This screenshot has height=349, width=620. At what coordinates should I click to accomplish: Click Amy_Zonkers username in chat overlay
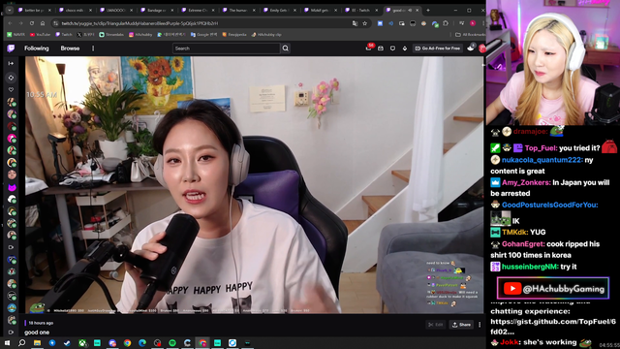(x=525, y=183)
